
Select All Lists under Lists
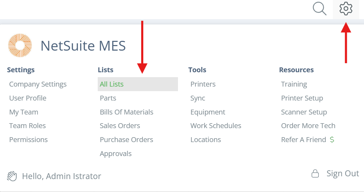(x=138, y=84)
